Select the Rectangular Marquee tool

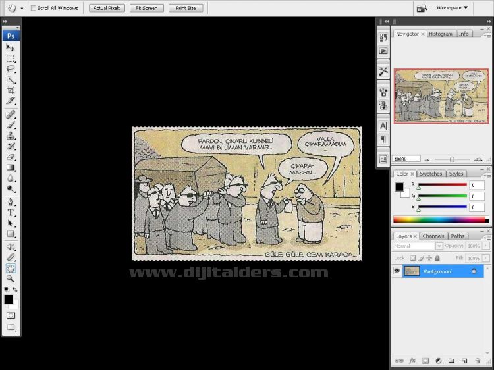pyautogui.click(x=11, y=59)
